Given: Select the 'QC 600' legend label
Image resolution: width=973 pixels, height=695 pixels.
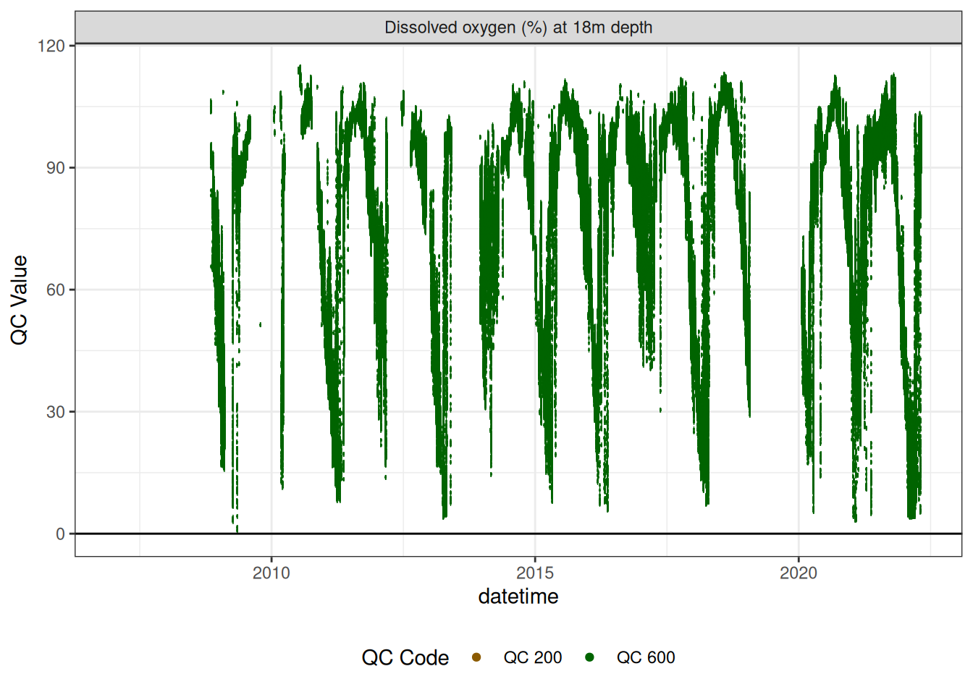Looking at the screenshot, I should 645,657.
